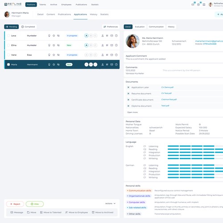The width and height of the screenshot is (223, 223).
Task: Open mail icon in Maria Herrmann row
Action: (111, 65)
